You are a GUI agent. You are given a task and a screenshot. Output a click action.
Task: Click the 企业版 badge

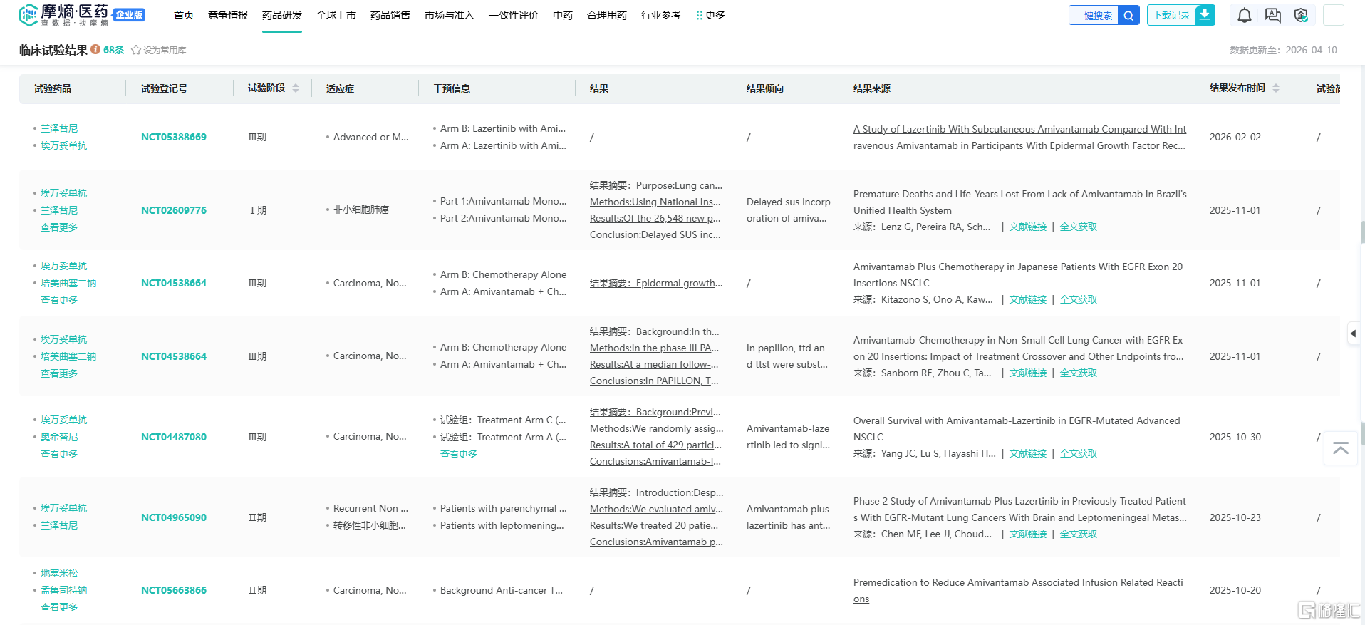[129, 14]
